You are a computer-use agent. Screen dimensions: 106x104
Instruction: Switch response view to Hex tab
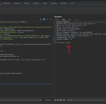tap(70, 19)
